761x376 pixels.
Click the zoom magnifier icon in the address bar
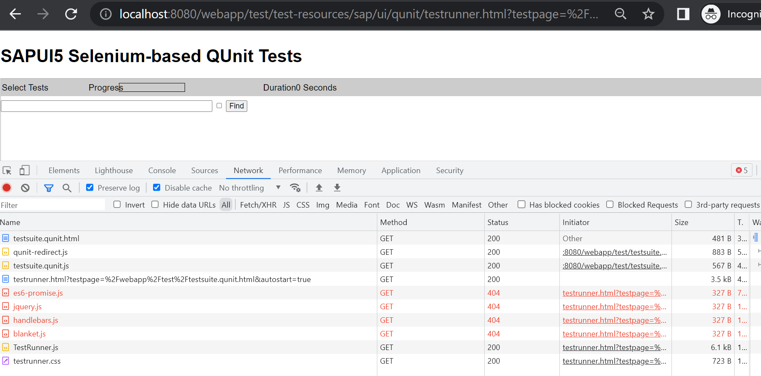[620, 14]
